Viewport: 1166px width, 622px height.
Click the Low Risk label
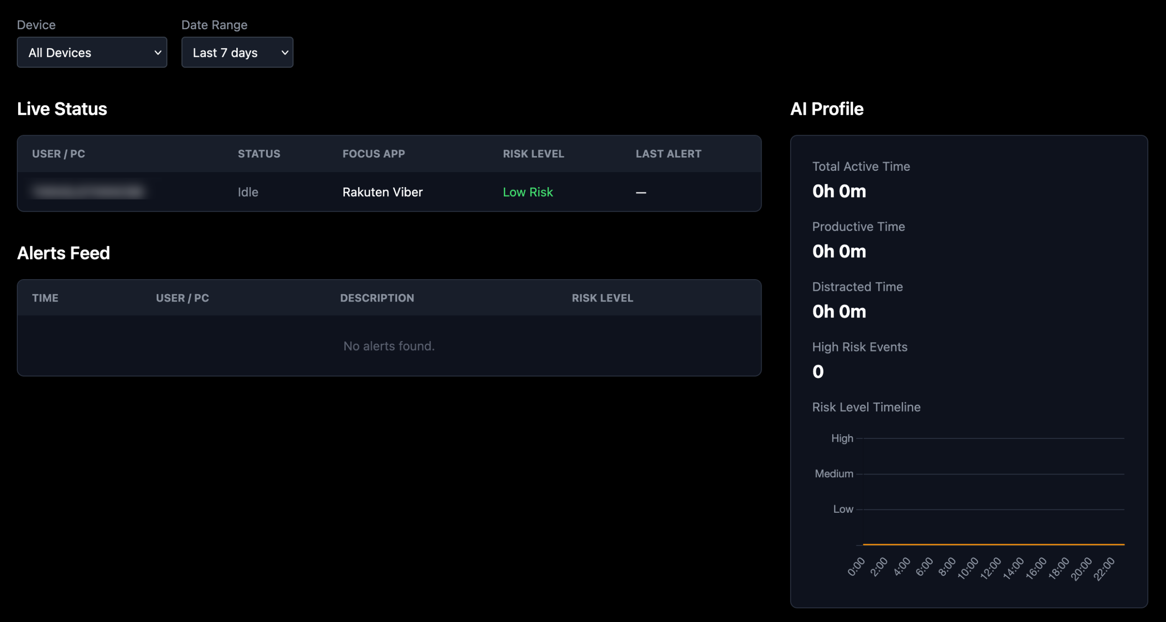(527, 192)
